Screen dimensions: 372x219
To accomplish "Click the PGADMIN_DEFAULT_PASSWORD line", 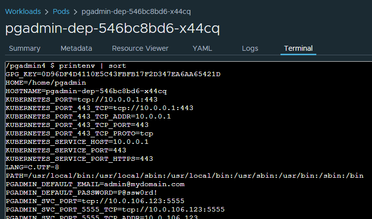I will click(82, 193).
